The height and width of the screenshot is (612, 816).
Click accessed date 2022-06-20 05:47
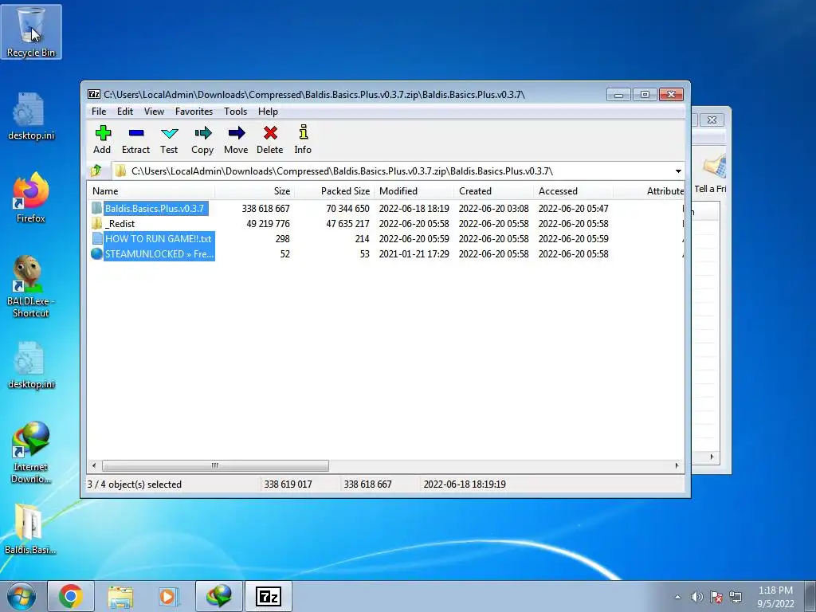point(573,208)
